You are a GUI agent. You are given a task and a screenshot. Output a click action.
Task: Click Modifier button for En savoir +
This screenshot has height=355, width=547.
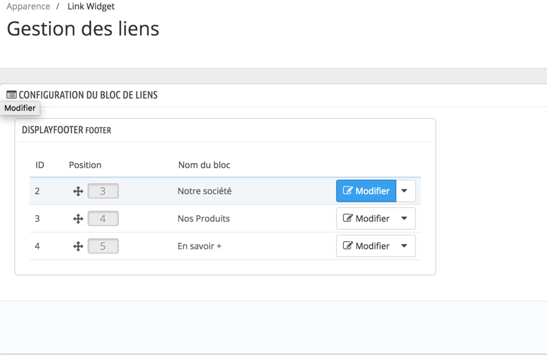point(366,246)
